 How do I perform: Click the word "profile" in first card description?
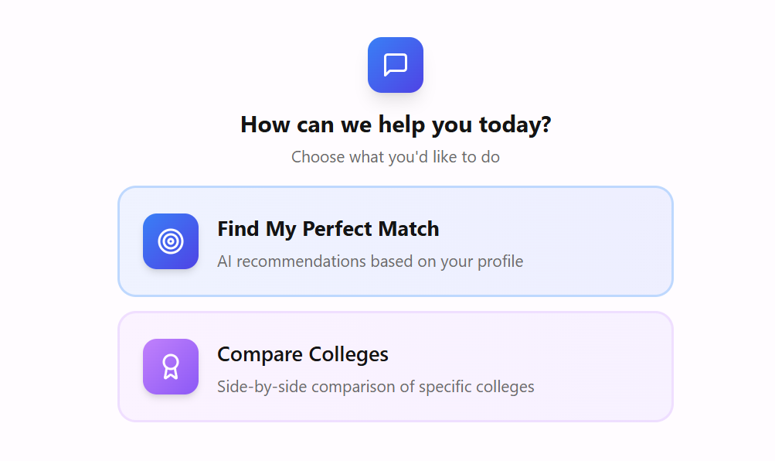pyautogui.click(x=499, y=261)
